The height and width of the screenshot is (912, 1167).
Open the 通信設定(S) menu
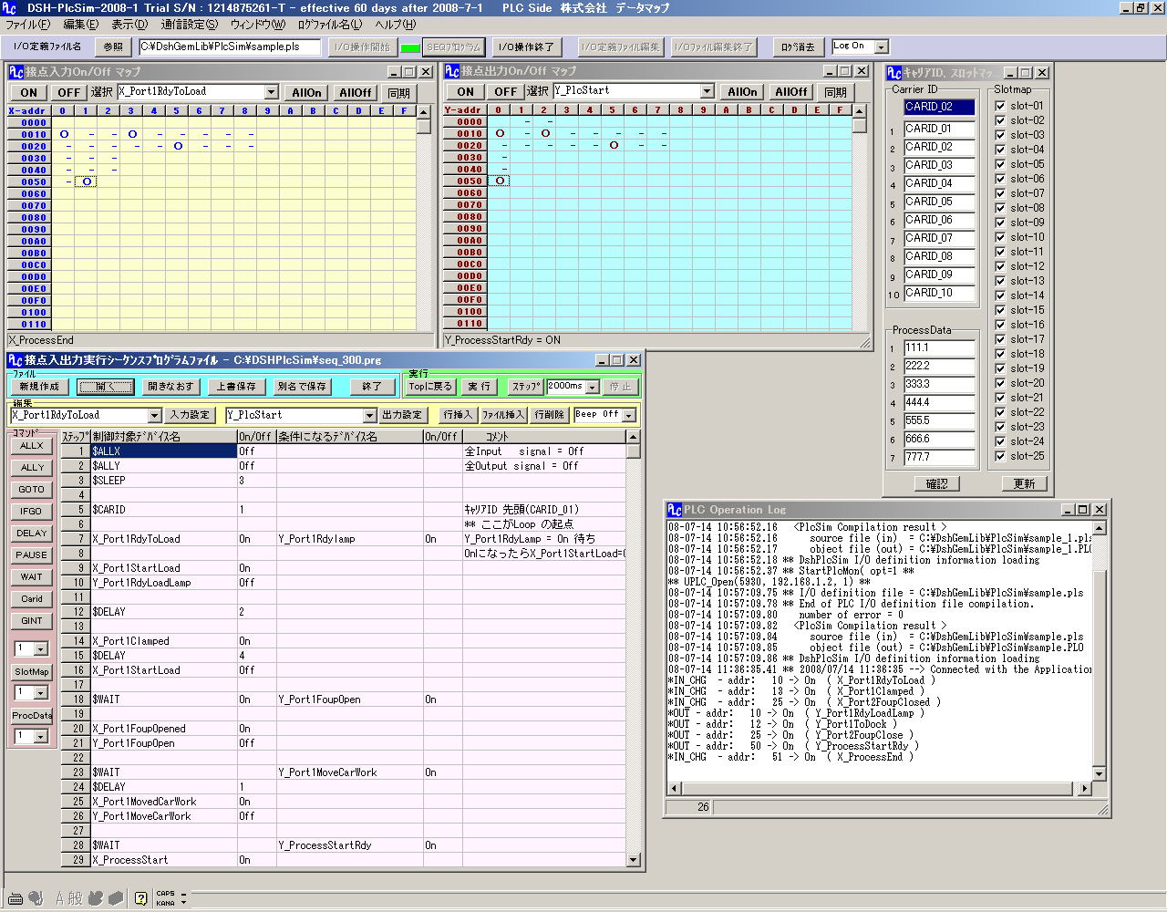click(189, 25)
